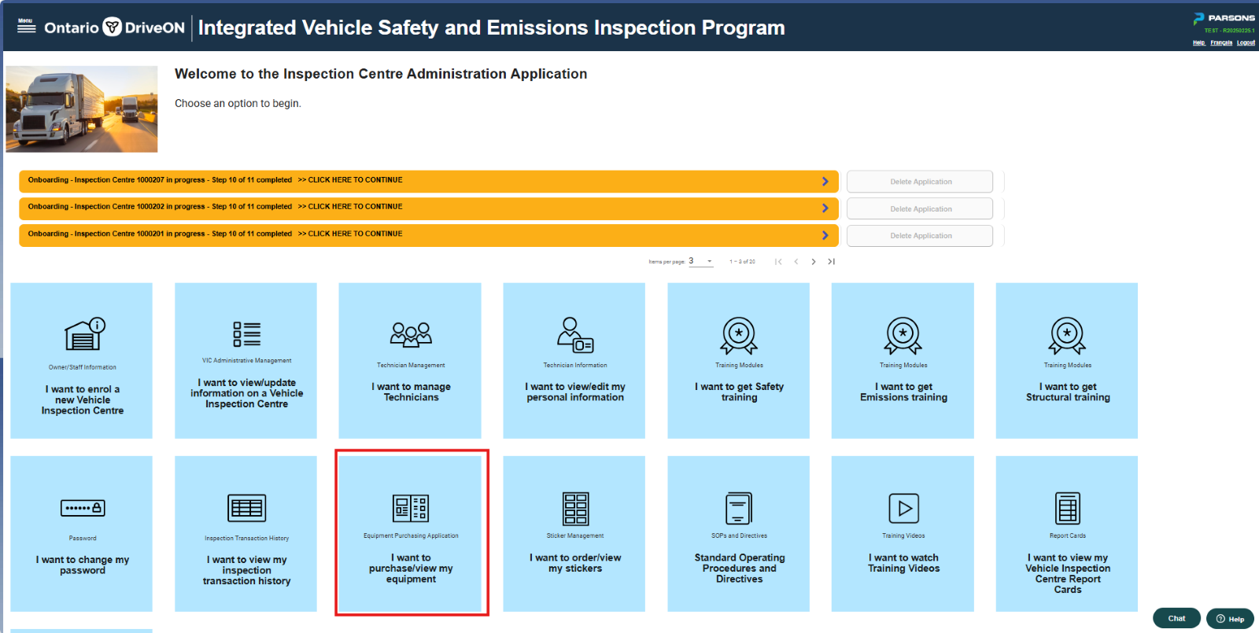Open the Safety training ribbon icon

(739, 336)
